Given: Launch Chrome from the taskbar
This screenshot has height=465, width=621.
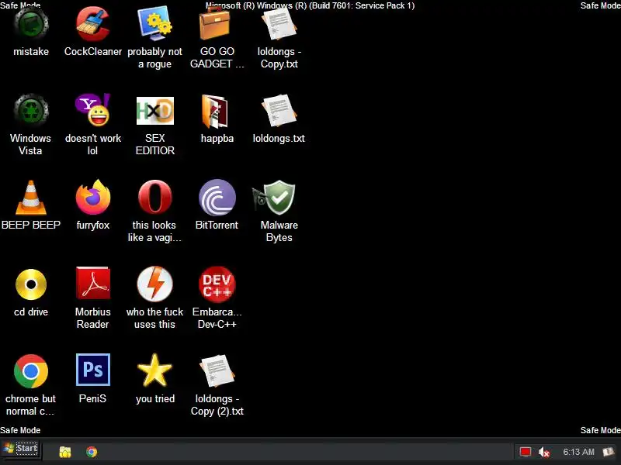Looking at the screenshot, I should point(92,452).
